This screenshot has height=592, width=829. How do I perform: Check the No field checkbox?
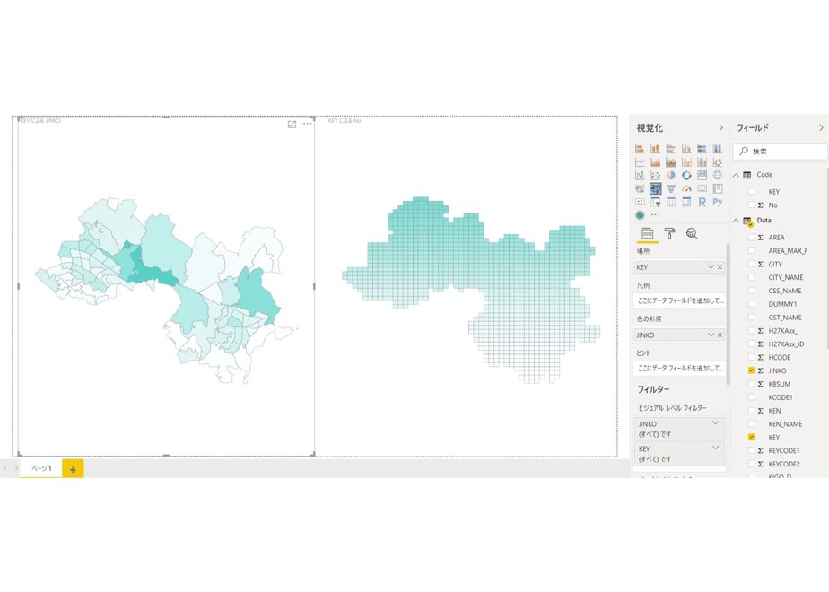(x=751, y=205)
